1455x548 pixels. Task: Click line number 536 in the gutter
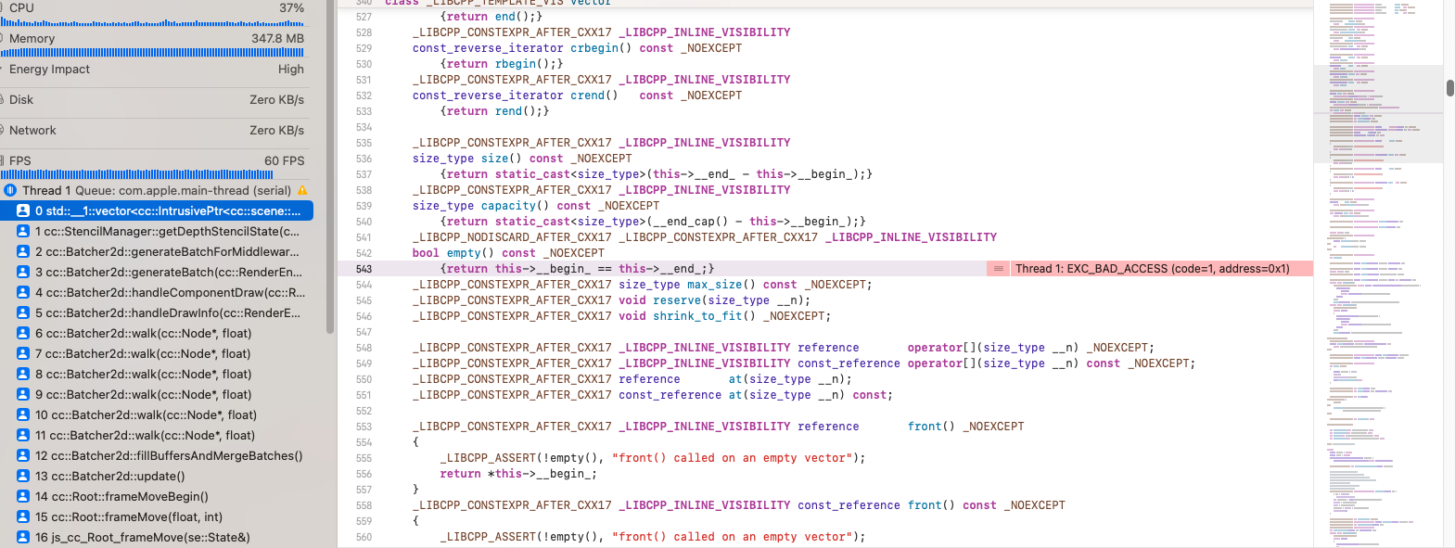pos(364,159)
